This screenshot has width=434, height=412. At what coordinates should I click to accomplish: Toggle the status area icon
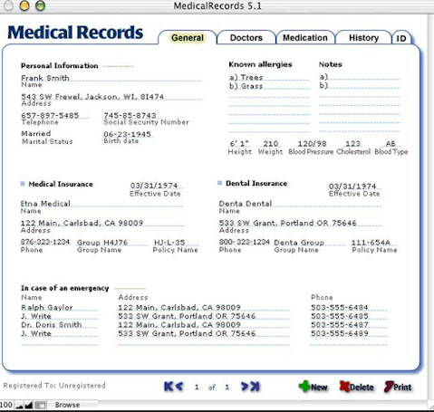40,406
